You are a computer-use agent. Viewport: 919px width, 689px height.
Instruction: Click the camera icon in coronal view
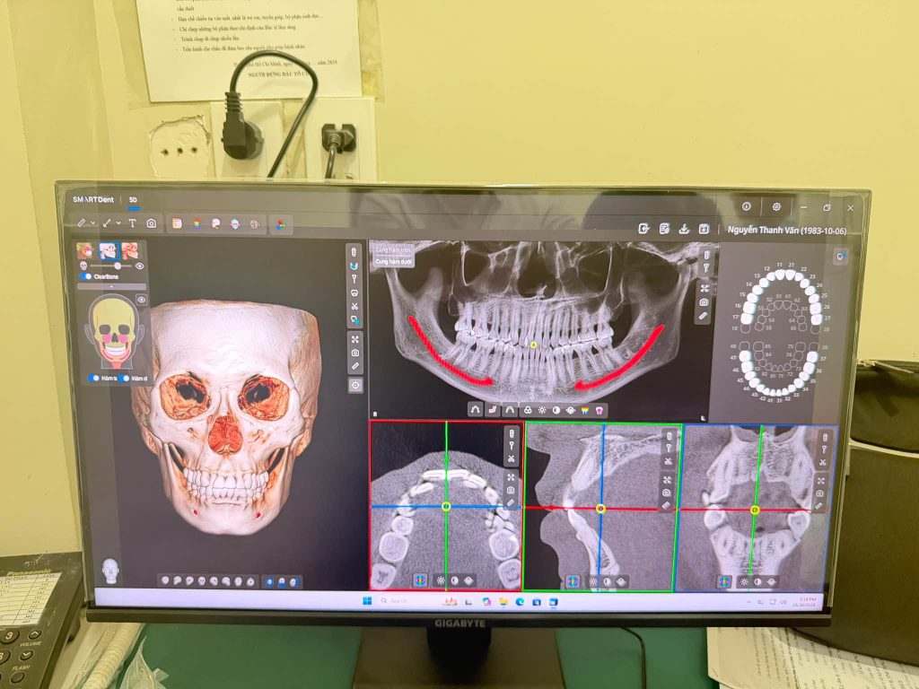[x=819, y=493]
